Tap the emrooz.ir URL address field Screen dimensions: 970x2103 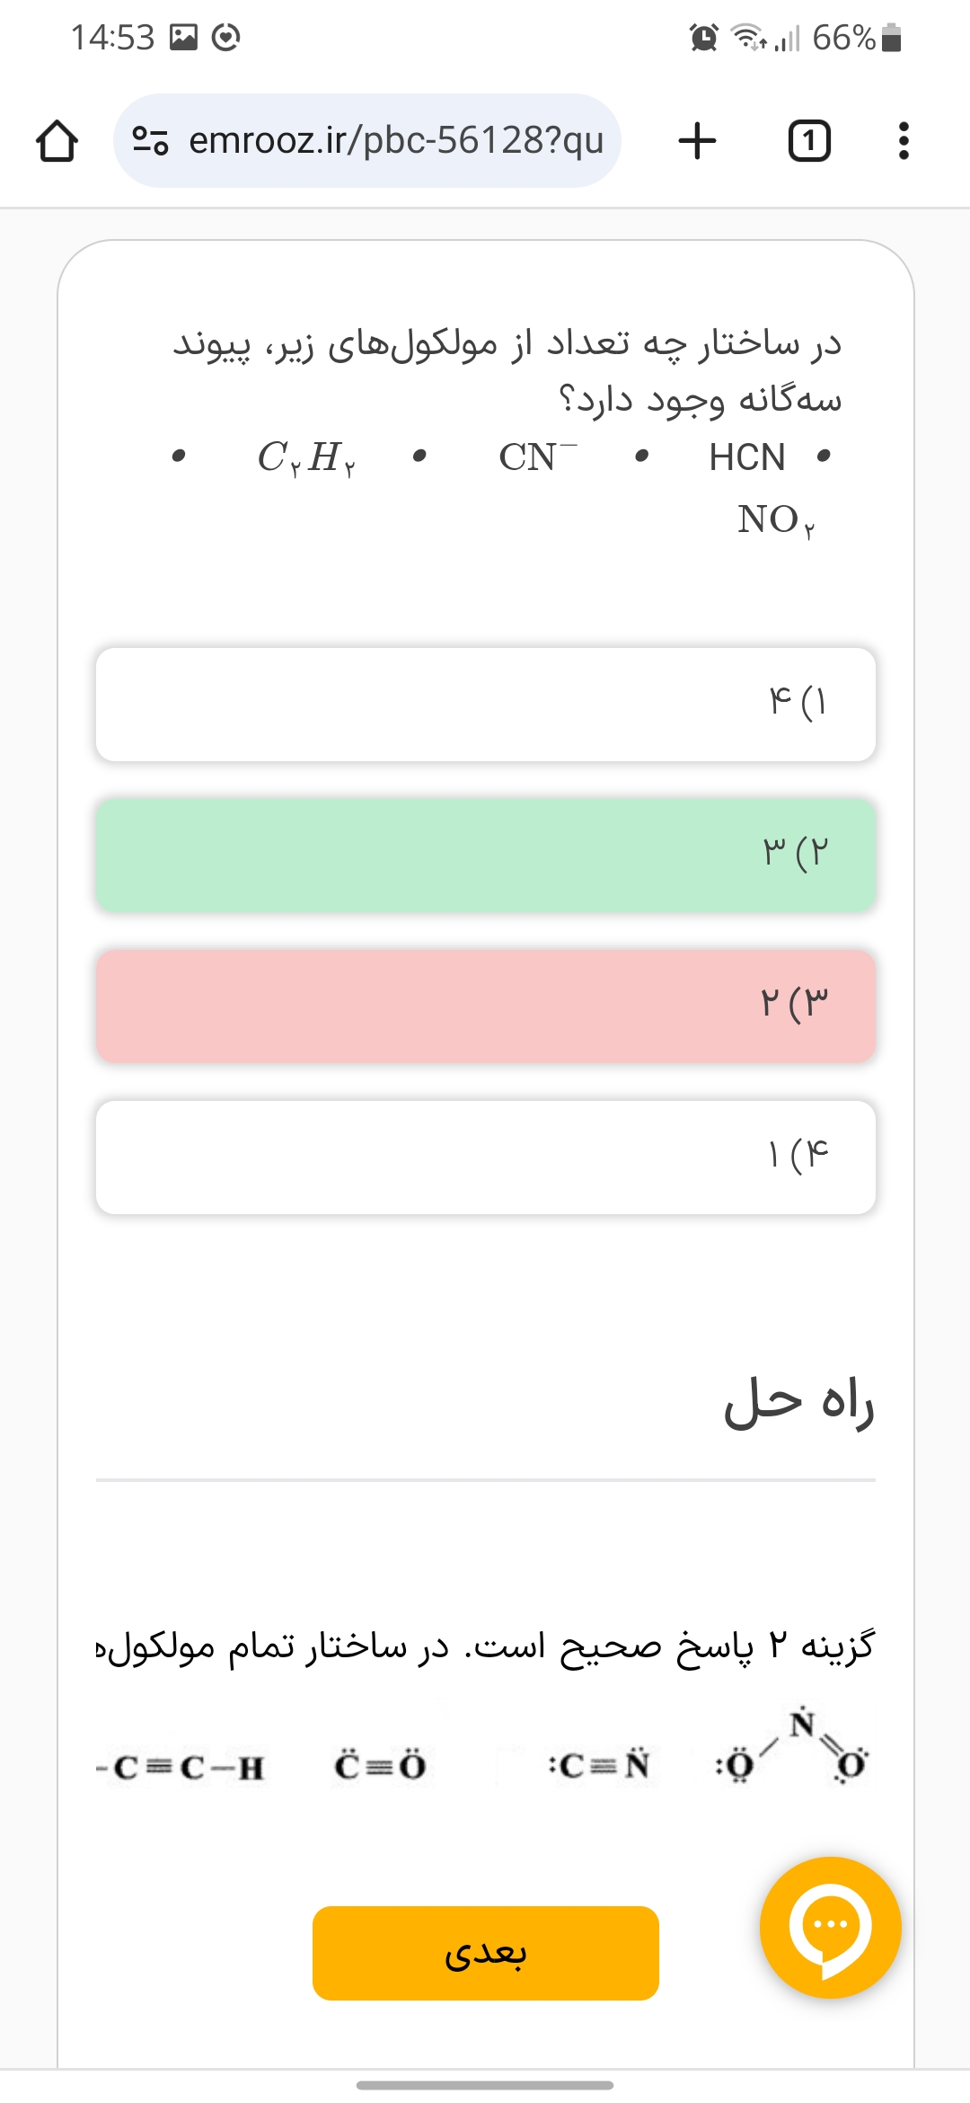[395, 140]
